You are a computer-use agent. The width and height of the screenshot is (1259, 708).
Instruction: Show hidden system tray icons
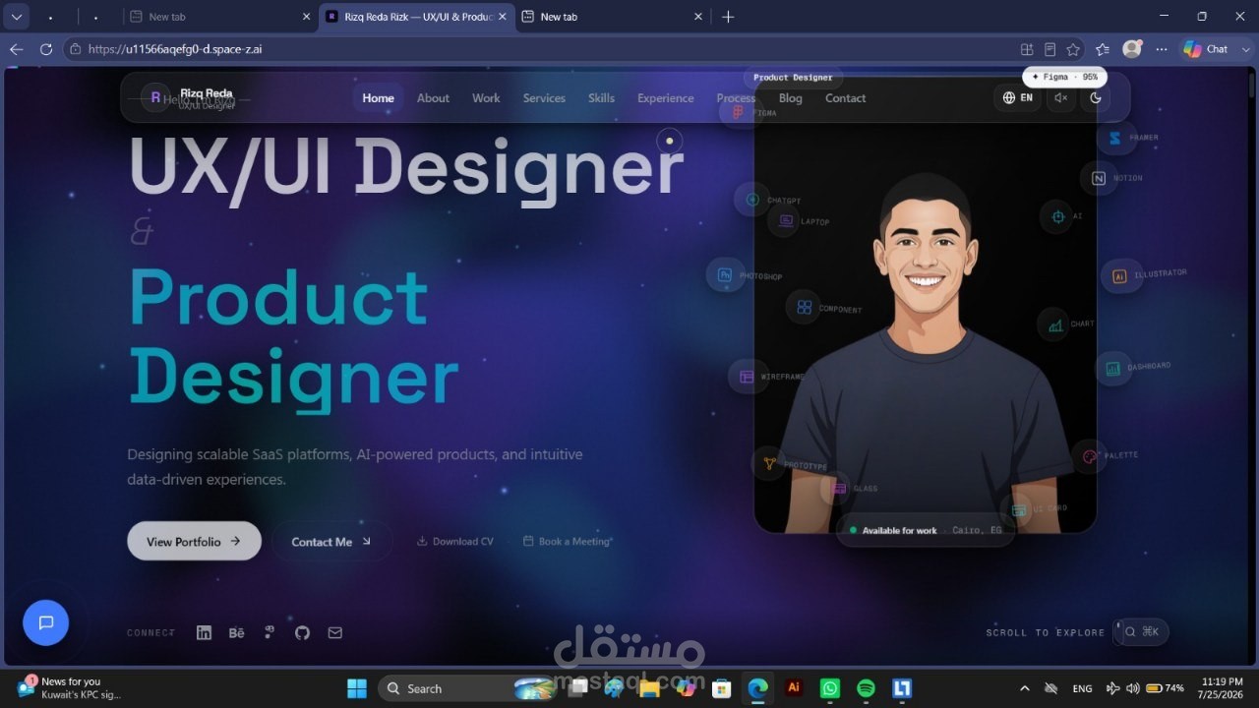(1024, 688)
